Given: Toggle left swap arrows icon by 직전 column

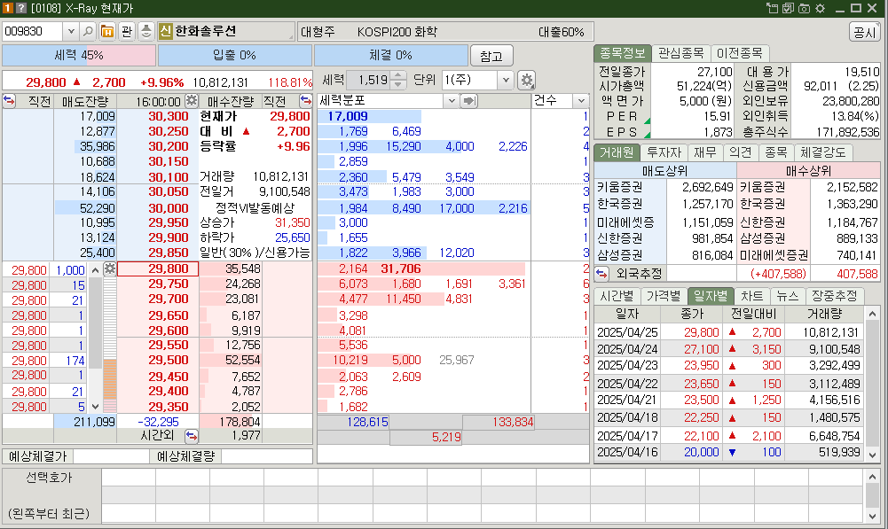Looking at the screenshot, I should point(9,101).
